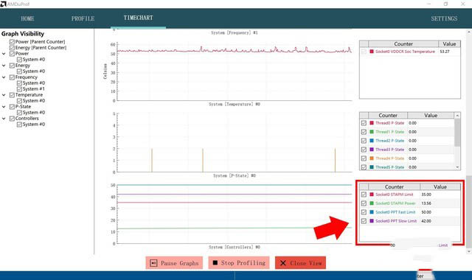Click Close View button
Screen dimensions: 472x280
coord(300,263)
